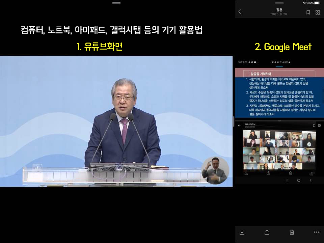Tap the circular sign language interpreter inset
Screen dimensions: 324x243
[x=215, y=170]
